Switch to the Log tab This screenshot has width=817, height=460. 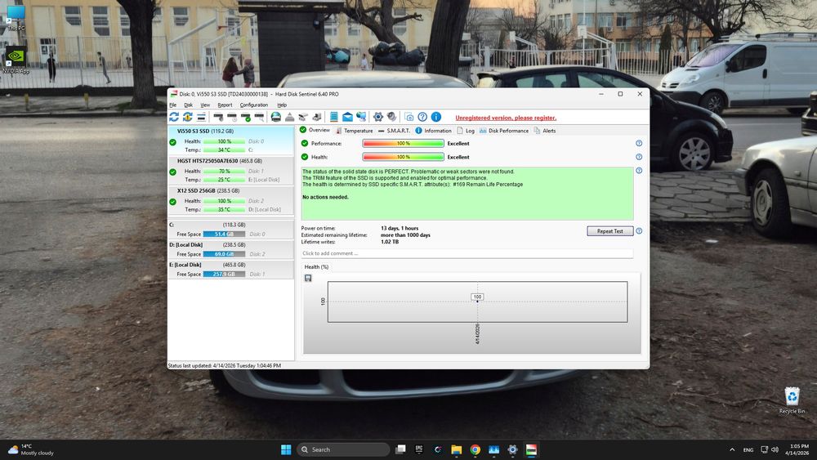tap(466, 131)
